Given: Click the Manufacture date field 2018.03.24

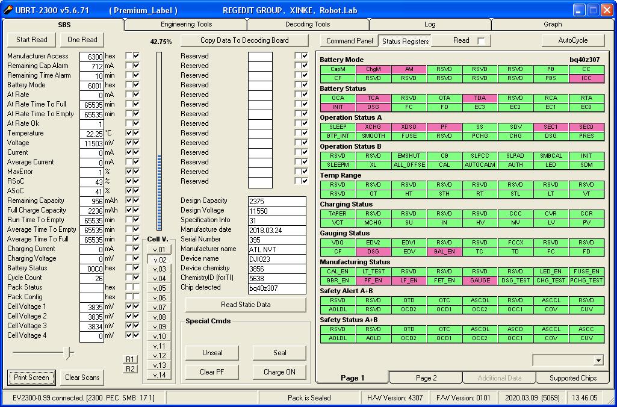Looking at the screenshot, I should click(277, 230).
